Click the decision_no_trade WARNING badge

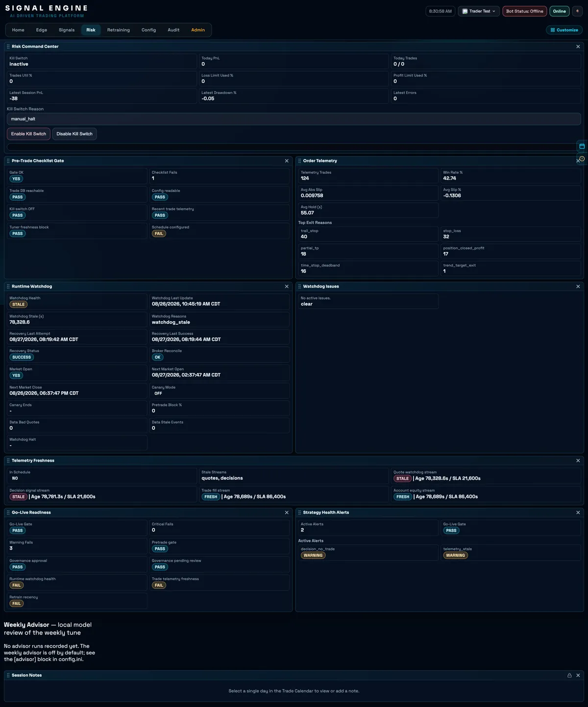tap(313, 555)
